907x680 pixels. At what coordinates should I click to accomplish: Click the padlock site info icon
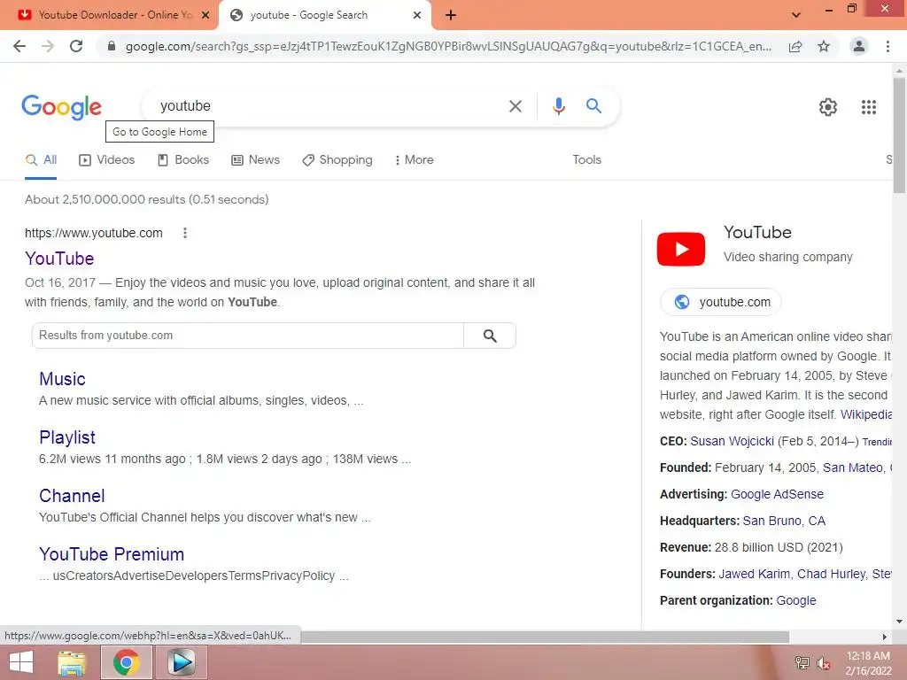[112, 46]
